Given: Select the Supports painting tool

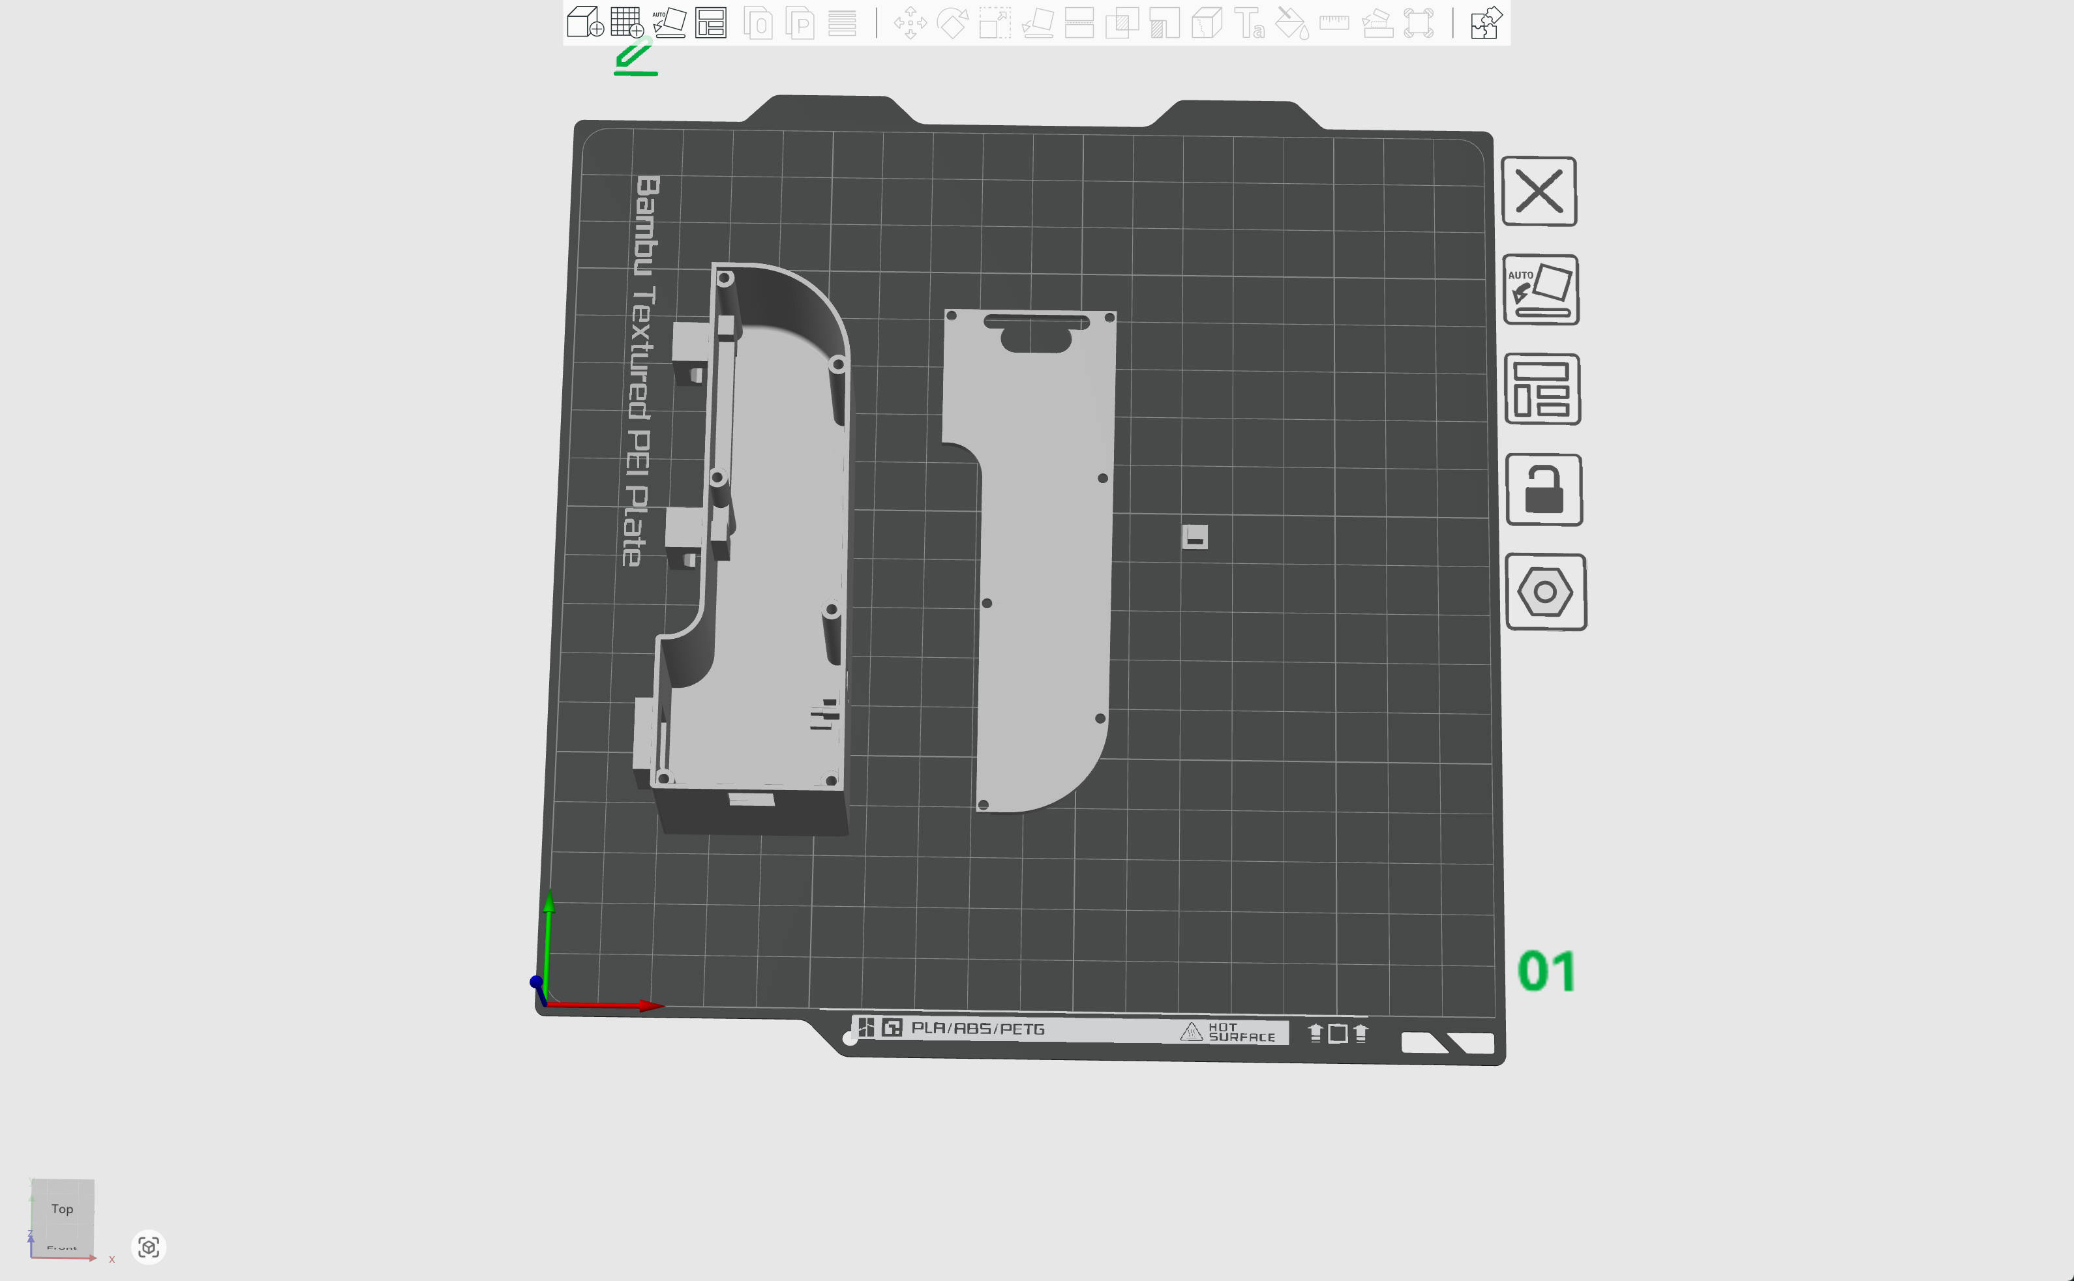Looking at the screenshot, I should pos(1165,23).
